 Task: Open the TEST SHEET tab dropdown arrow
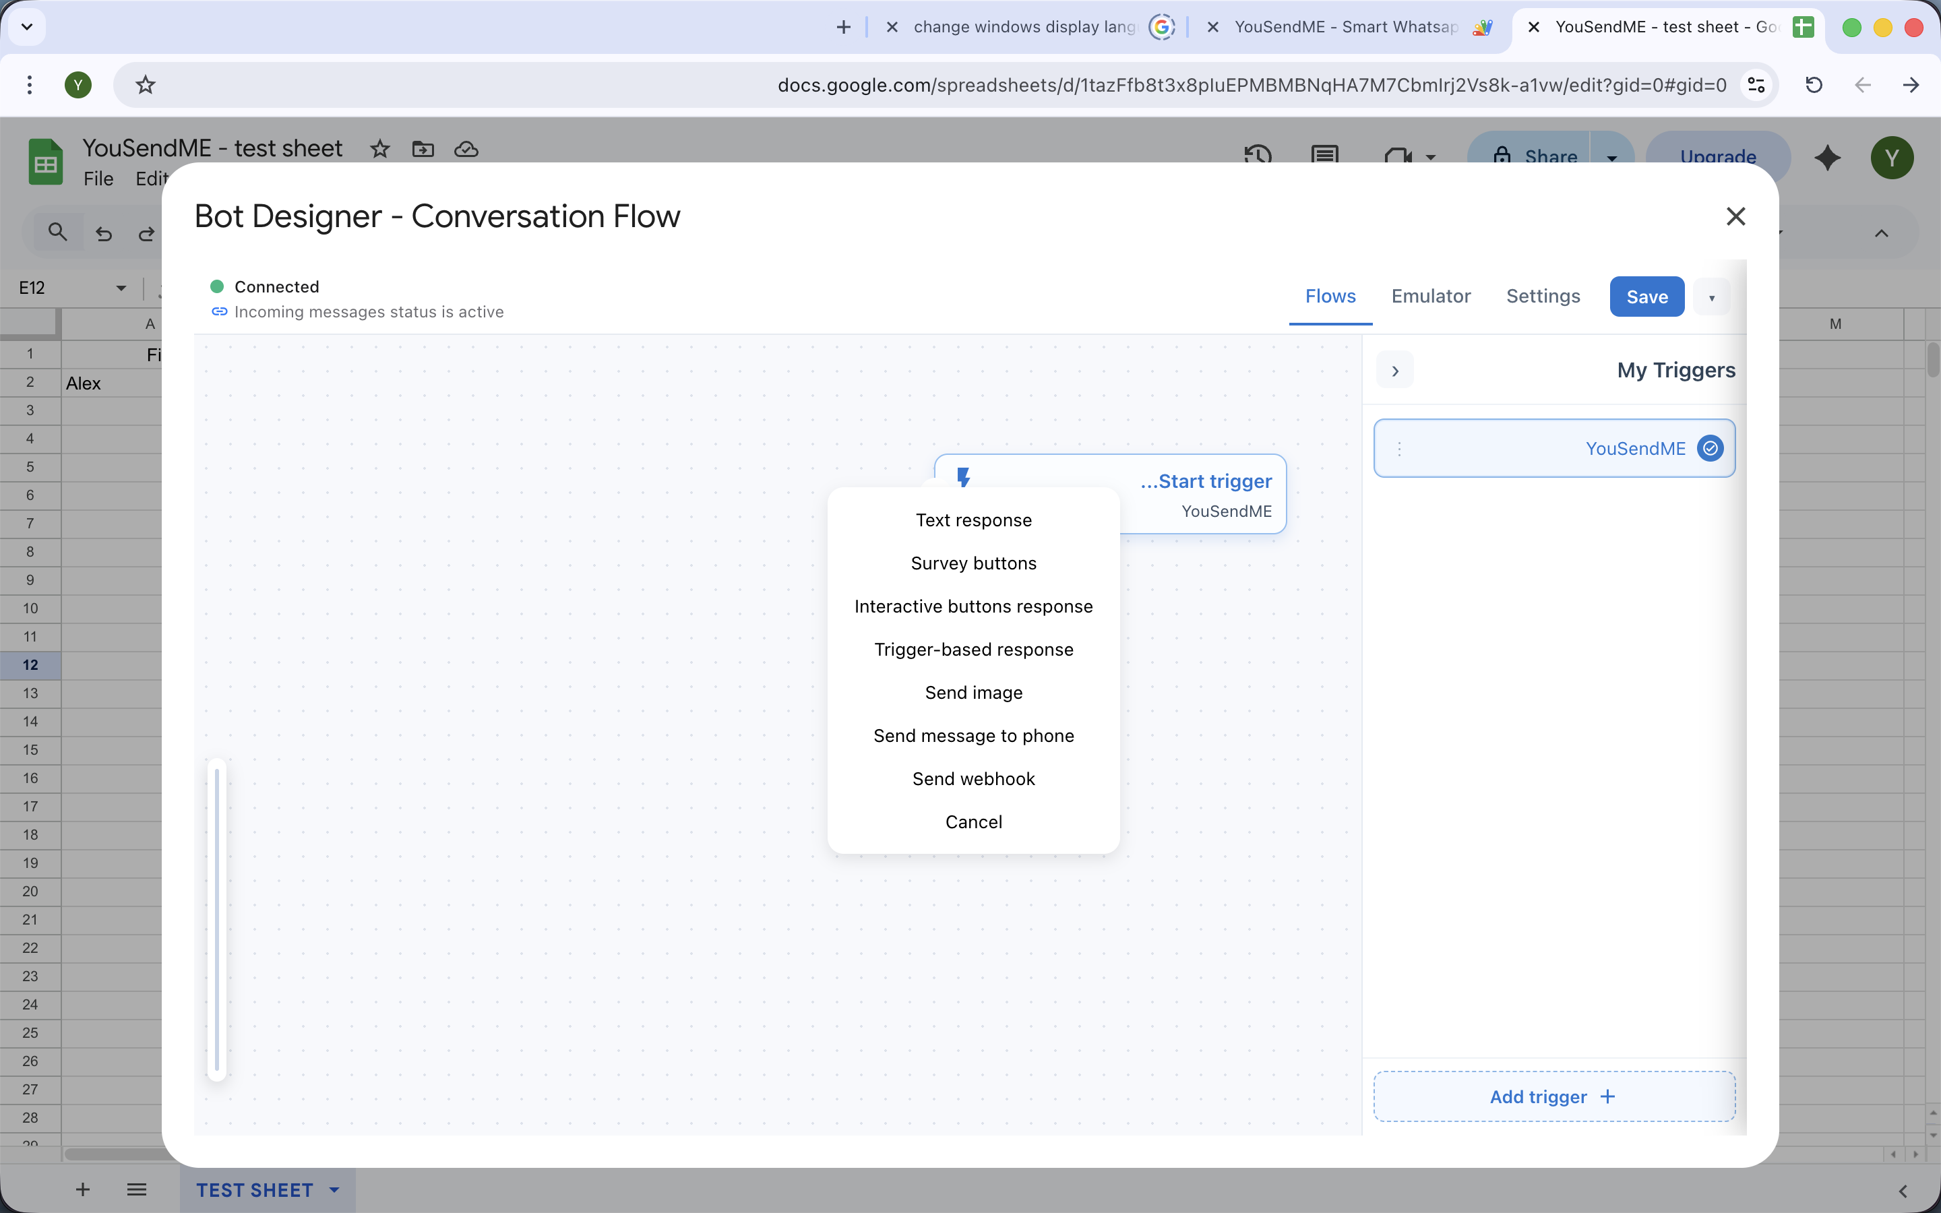click(x=334, y=1189)
